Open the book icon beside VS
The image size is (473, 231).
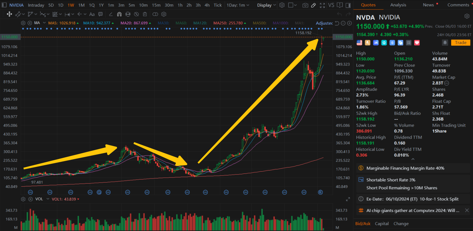340,5
